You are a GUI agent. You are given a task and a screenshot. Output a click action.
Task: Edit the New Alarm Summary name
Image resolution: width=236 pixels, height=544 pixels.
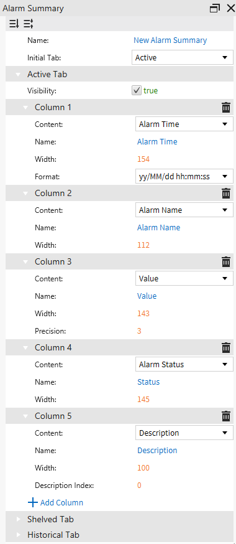coord(170,40)
